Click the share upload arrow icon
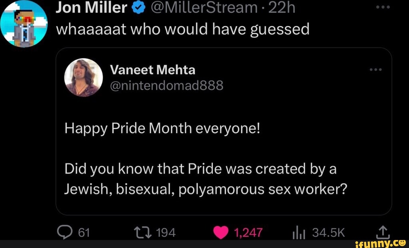The image size is (409, 248). click(383, 232)
